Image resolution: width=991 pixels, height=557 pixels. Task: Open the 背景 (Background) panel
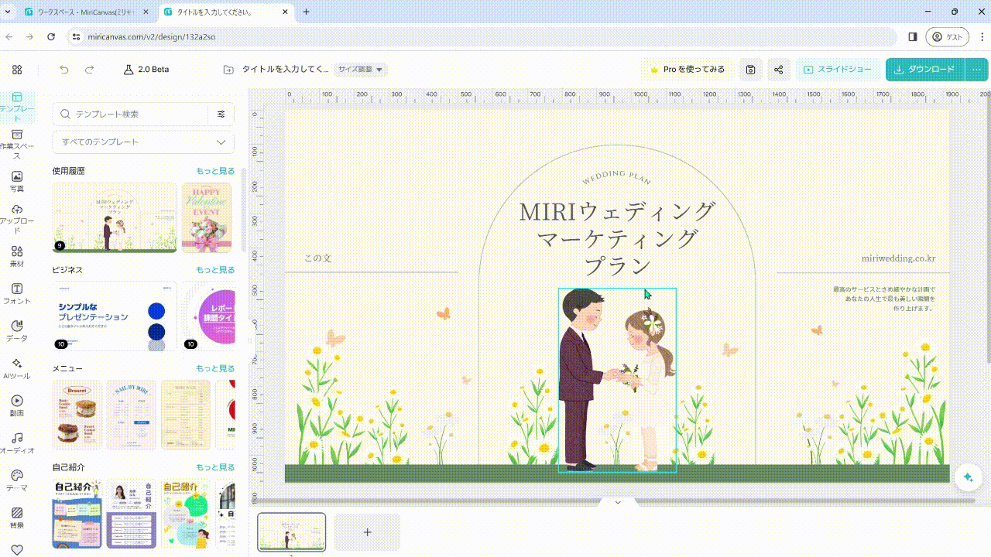pos(17,514)
